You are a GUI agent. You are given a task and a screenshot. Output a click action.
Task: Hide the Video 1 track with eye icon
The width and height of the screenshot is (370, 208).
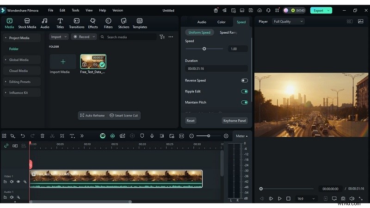point(18,182)
